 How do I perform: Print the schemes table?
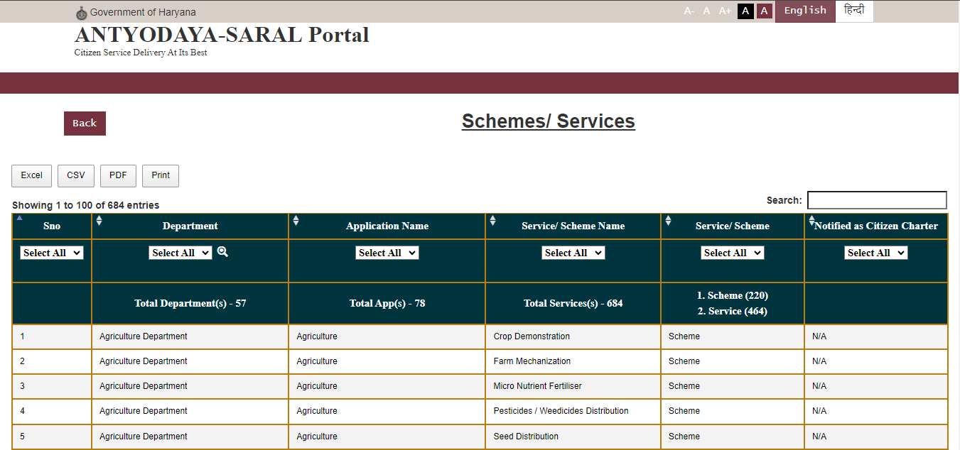(x=161, y=176)
